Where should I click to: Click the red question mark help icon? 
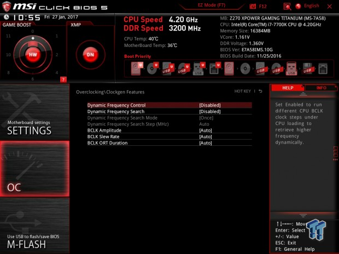[x=63, y=80]
